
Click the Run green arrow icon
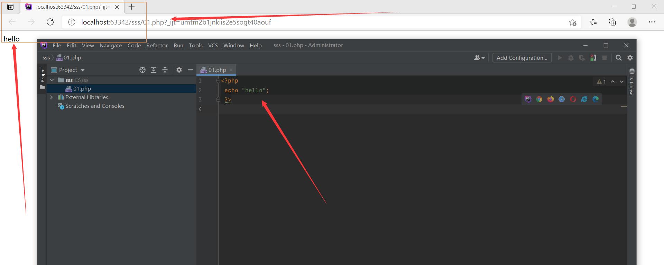tap(560, 58)
